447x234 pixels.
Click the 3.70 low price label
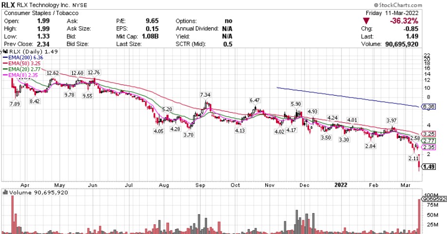[189, 135]
